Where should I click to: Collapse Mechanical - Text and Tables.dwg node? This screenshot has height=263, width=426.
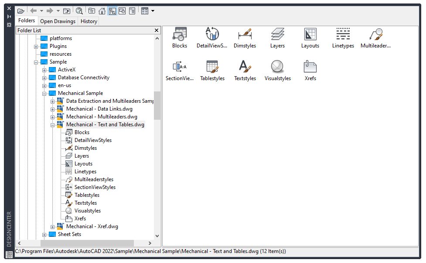[x=53, y=125]
